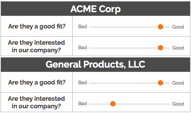191x113 pixels.
Task: Click the ACME Corp header bar
Action: pos(95,9)
